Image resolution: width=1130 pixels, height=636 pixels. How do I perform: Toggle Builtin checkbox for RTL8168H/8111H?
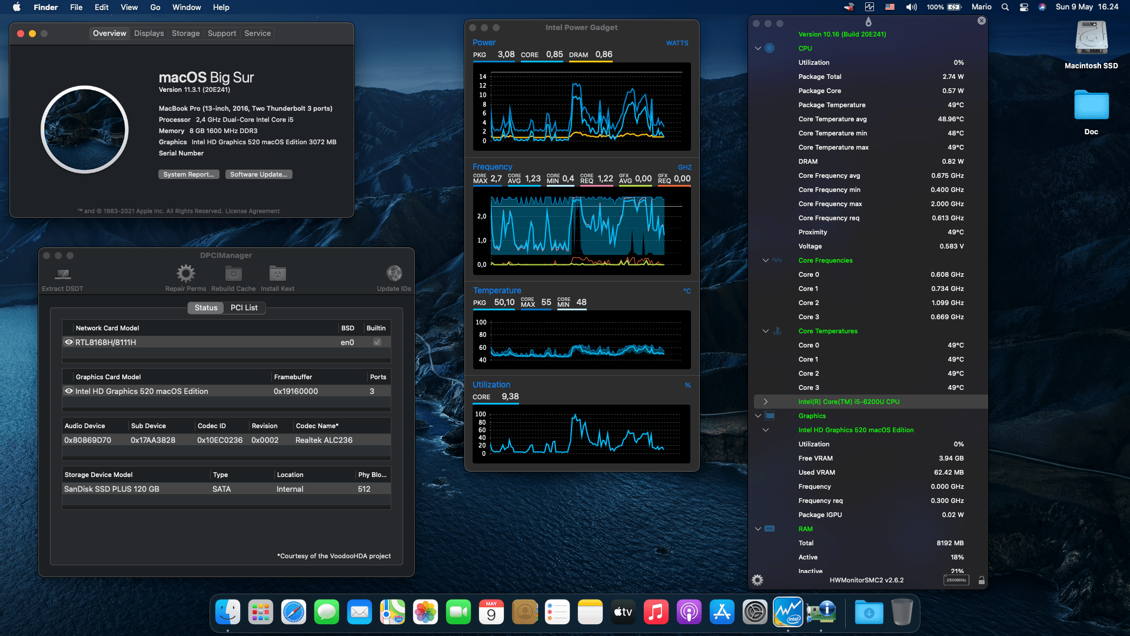click(377, 342)
